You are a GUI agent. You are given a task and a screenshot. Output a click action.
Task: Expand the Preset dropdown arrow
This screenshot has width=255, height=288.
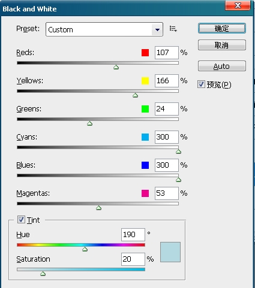[157, 29]
